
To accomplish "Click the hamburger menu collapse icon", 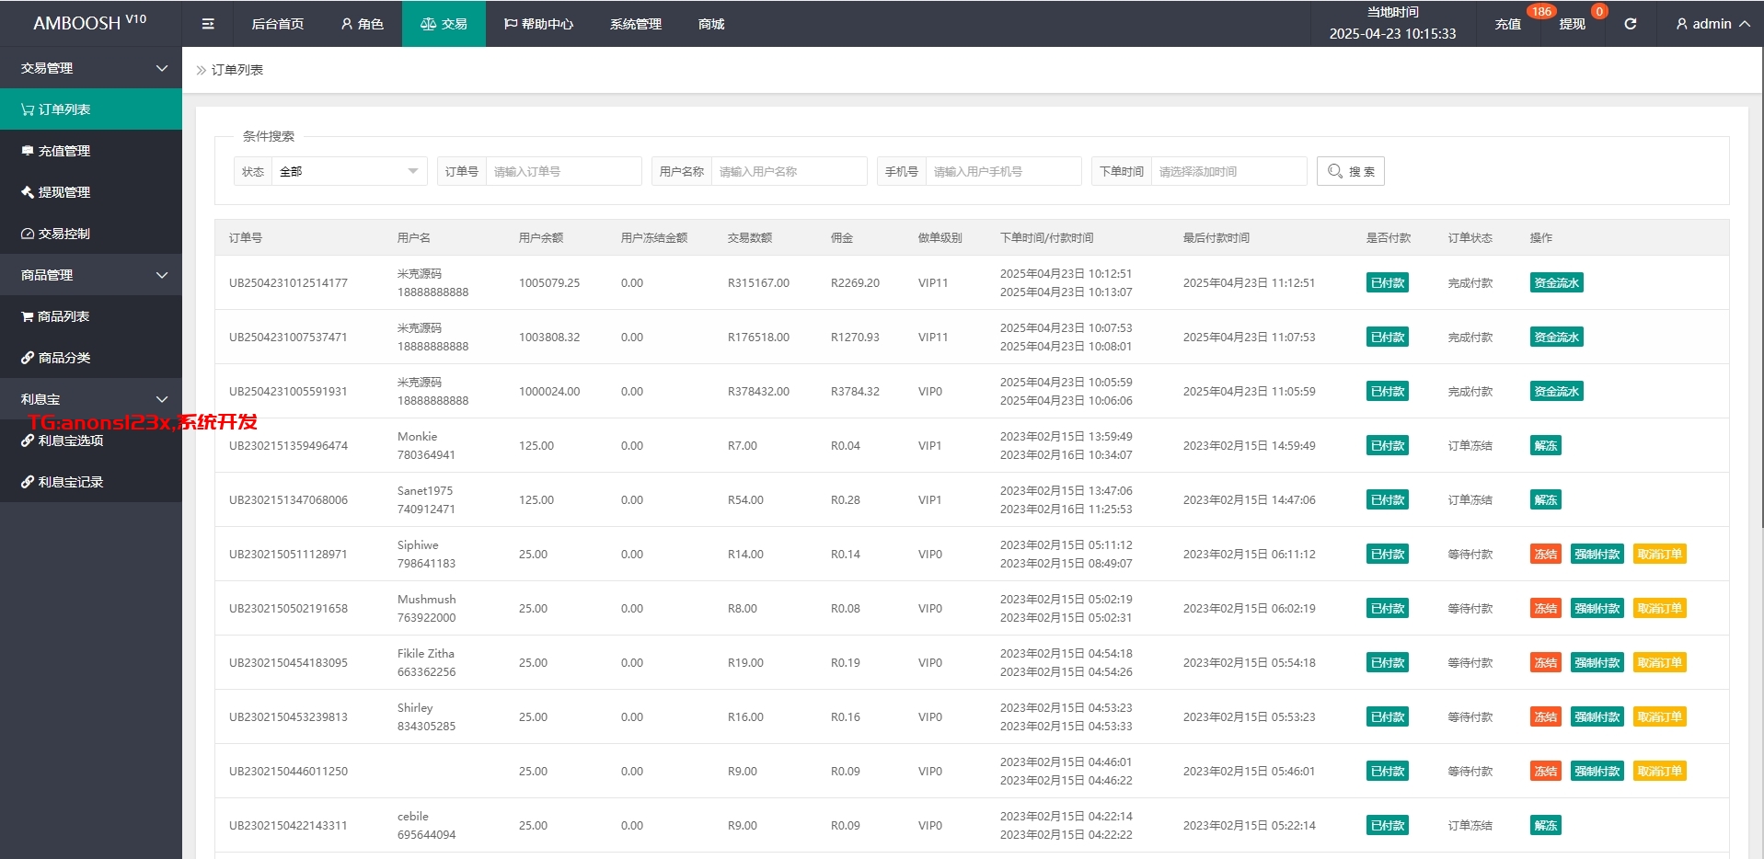I will tap(208, 24).
